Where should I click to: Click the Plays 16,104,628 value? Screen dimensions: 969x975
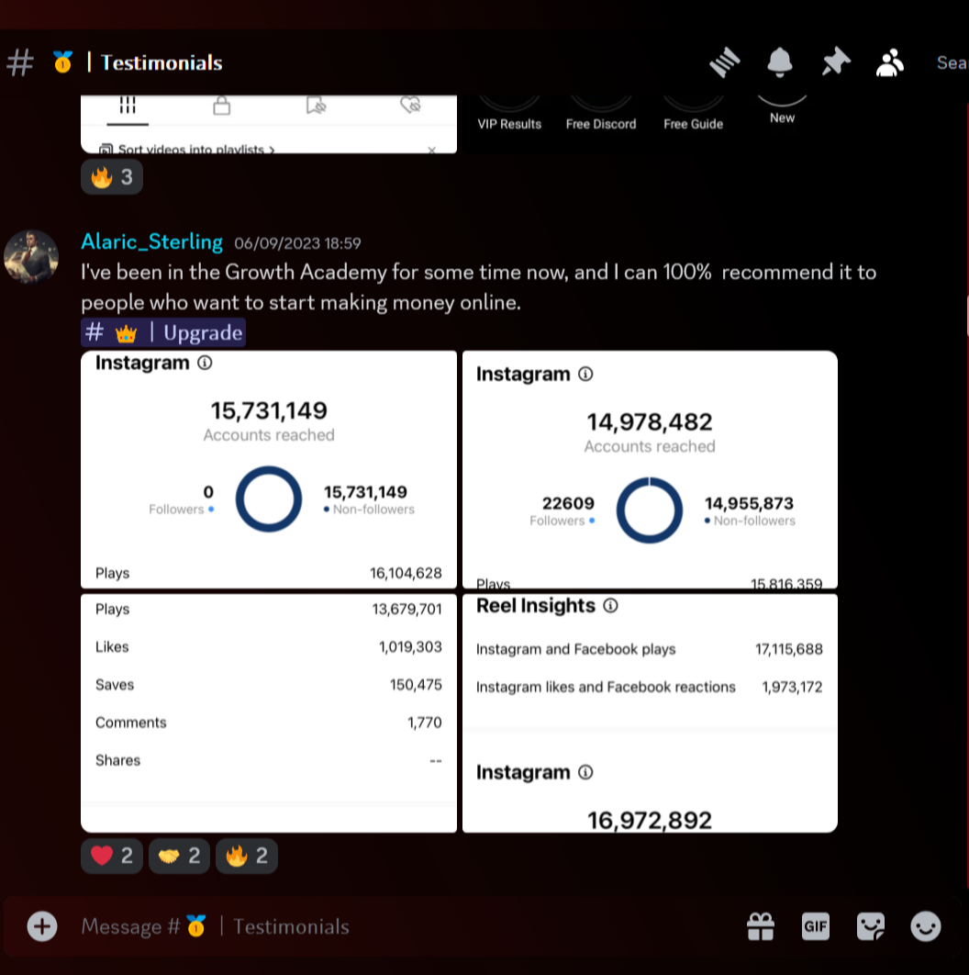click(406, 573)
